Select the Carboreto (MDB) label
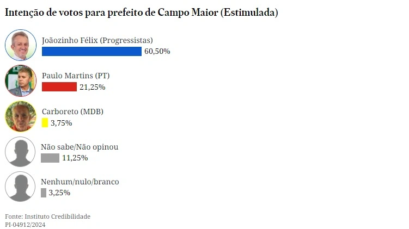The image size is (409, 229). (x=72, y=112)
